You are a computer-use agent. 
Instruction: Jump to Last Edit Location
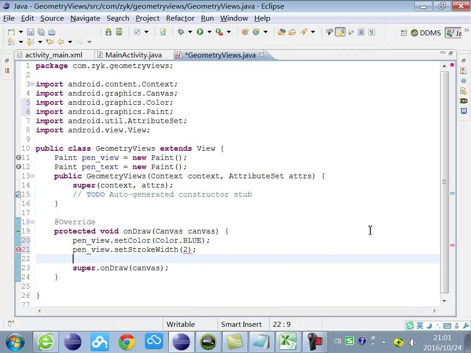50,42
